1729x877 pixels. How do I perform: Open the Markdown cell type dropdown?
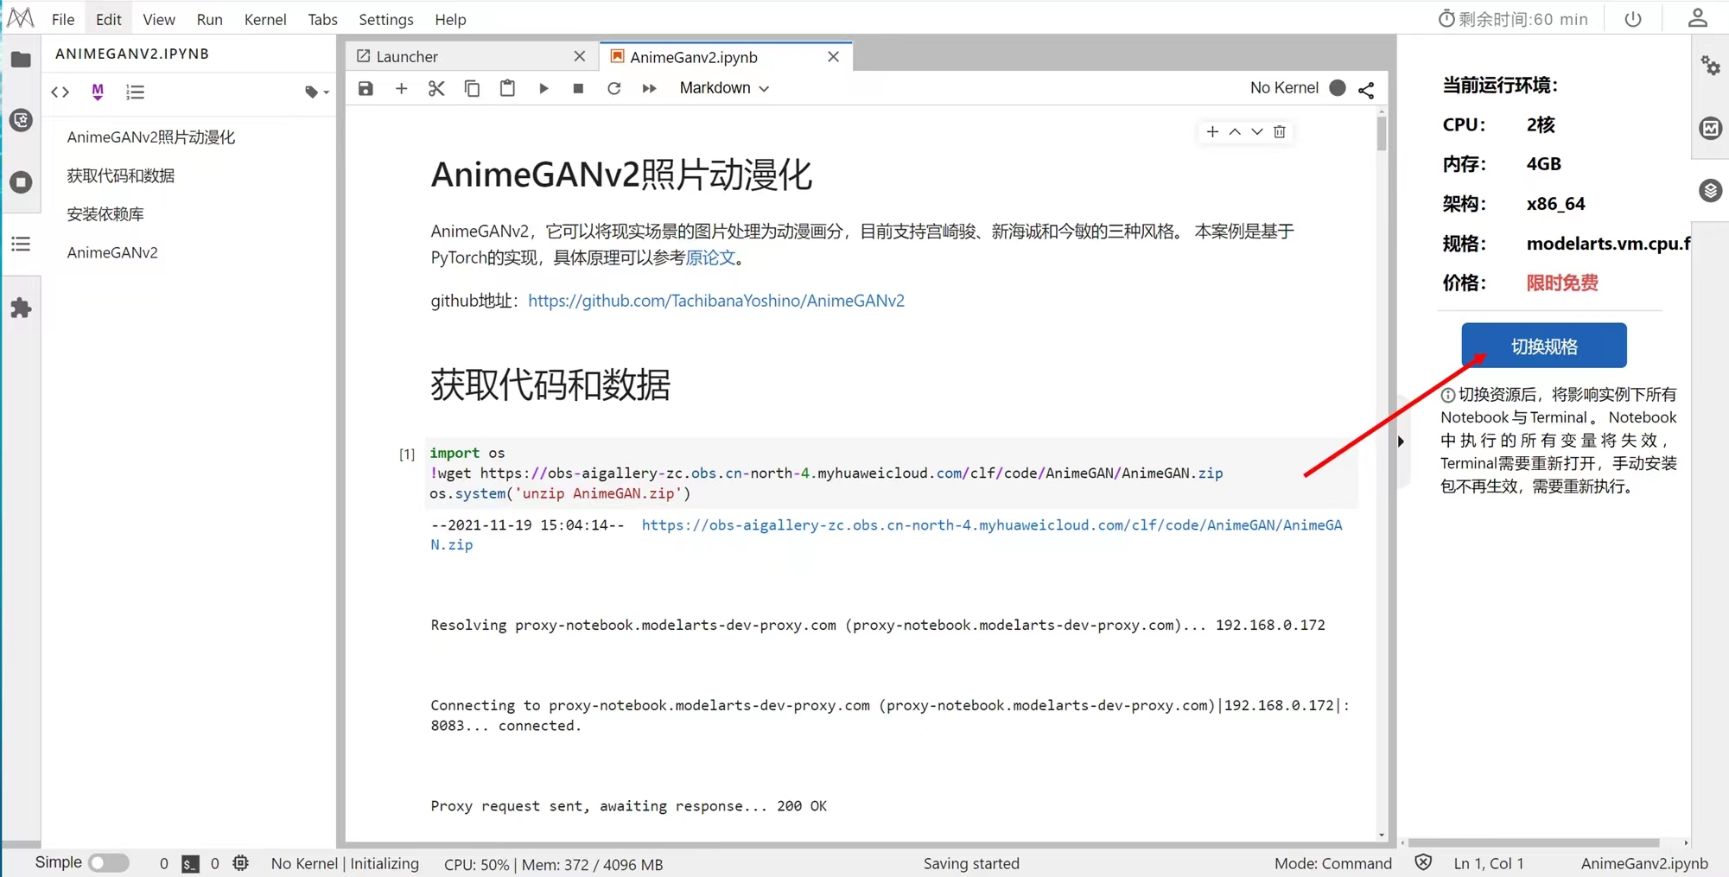[724, 88]
